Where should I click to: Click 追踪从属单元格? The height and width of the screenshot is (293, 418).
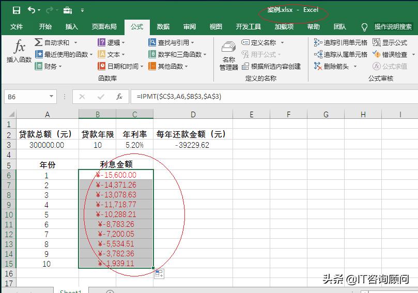coord(340,54)
